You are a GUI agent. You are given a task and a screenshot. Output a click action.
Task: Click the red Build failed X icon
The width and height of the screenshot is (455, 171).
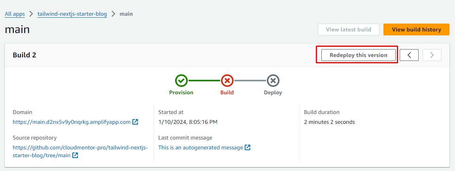coord(227,81)
